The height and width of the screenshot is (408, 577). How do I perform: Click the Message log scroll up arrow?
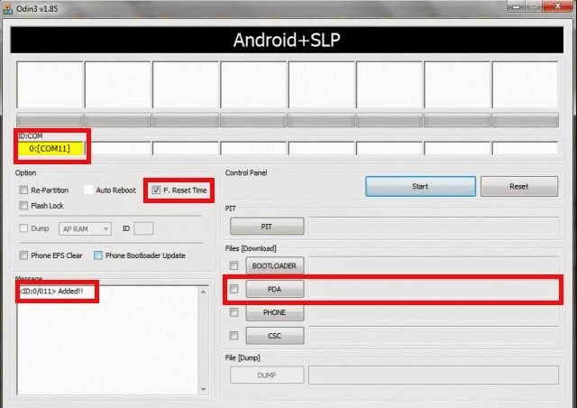[x=203, y=292]
